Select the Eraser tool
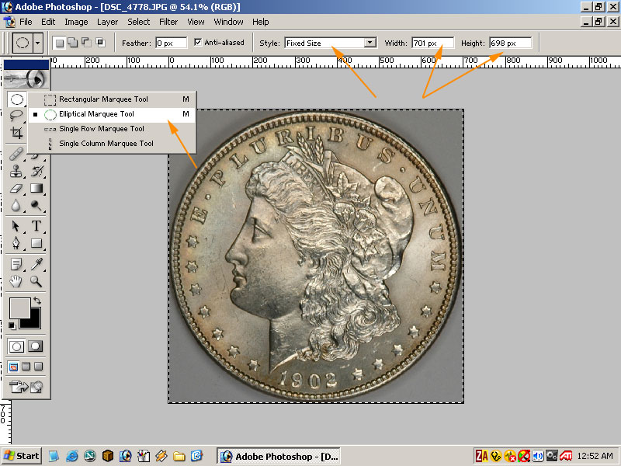 16,188
